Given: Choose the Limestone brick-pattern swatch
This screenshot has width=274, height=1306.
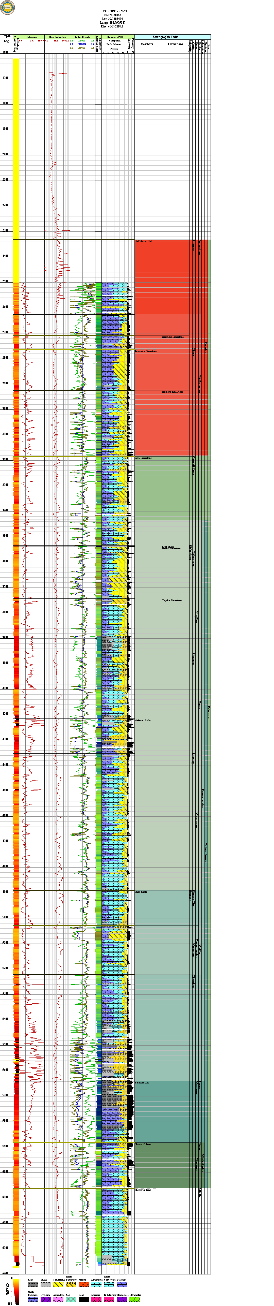Looking at the screenshot, I should coord(96,1284).
